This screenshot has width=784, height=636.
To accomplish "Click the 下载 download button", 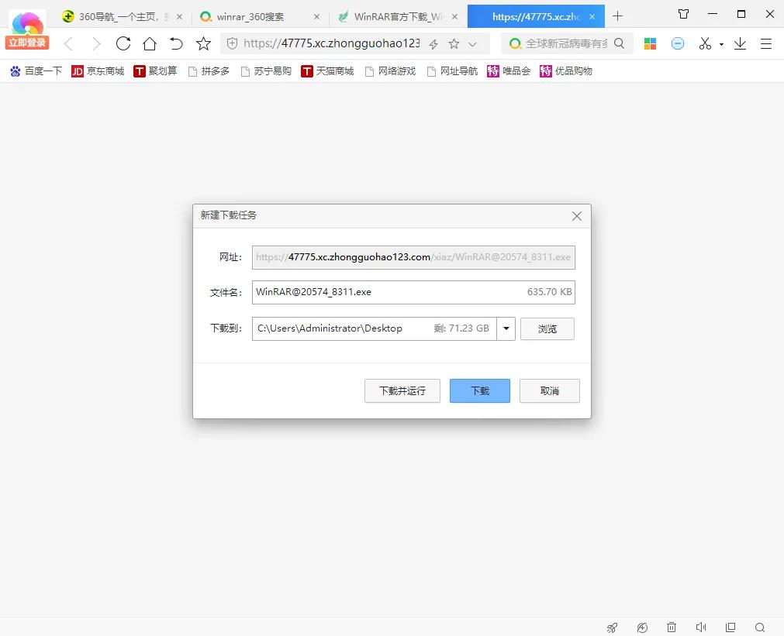I will (x=479, y=390).
